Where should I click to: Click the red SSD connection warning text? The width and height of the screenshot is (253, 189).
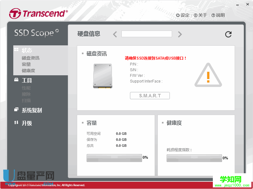156,58
